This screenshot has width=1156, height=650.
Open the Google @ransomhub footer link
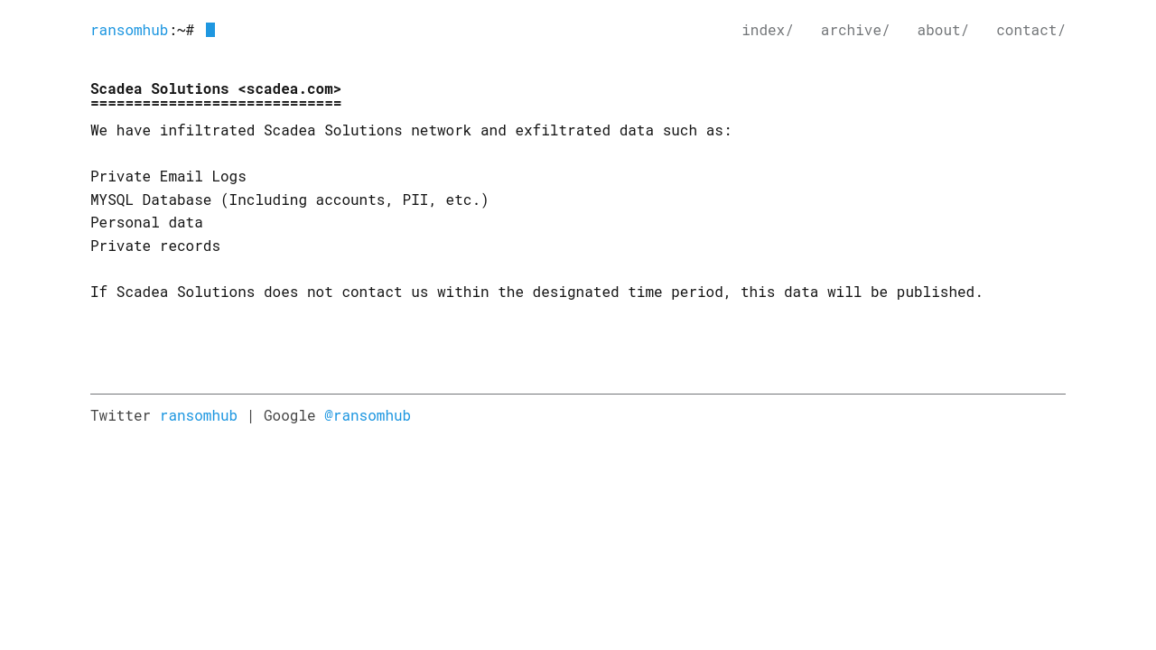(x=368, y=416)
